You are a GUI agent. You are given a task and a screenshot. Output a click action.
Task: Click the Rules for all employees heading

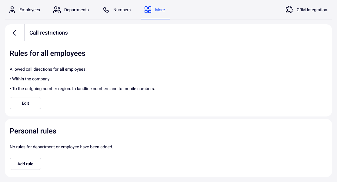pos(48,53)
